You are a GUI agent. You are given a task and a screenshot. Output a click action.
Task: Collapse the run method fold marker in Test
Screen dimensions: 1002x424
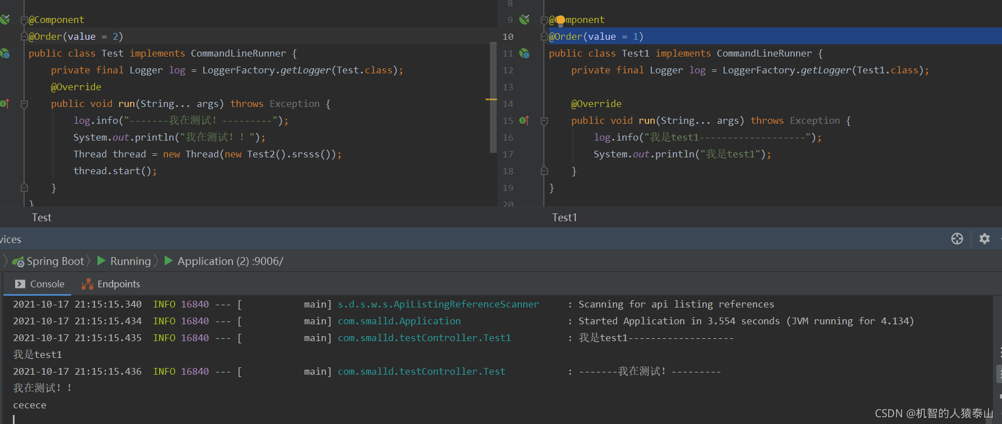pyautogui.click(x=24, y=104)
